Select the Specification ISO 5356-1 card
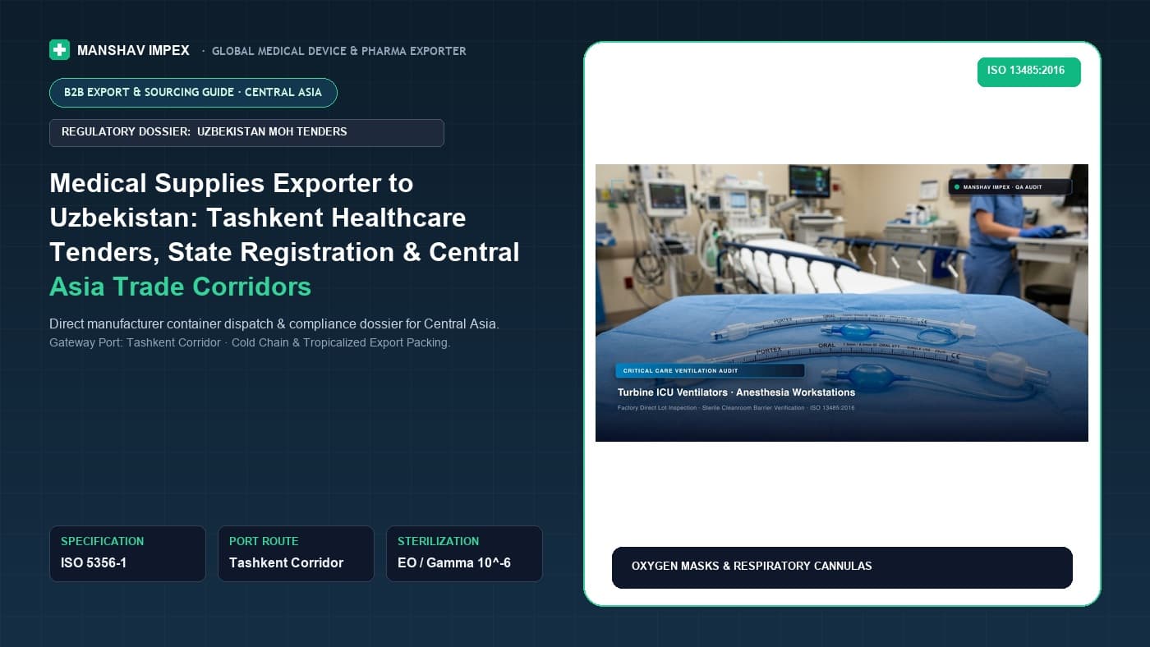The image size is (1150, 647). click(x=127, y=553)
